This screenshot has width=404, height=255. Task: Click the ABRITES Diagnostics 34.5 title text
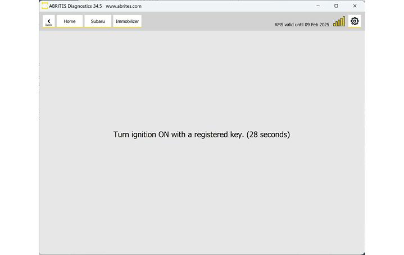pos(75,6)
